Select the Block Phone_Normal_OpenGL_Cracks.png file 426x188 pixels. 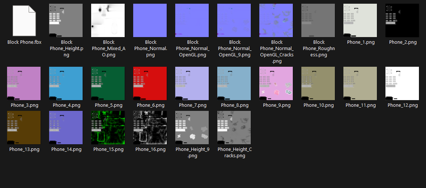coord(276,20)
